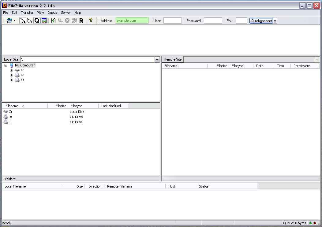Click the C: drive icon in the tree
Viewport: 322px width, 227px height.
coord(17,70)
